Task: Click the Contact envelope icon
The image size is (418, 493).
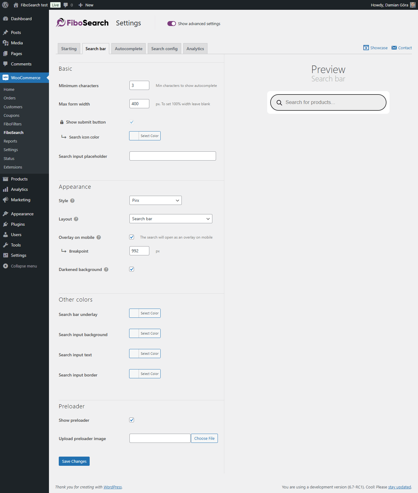Action: [394, 48]
